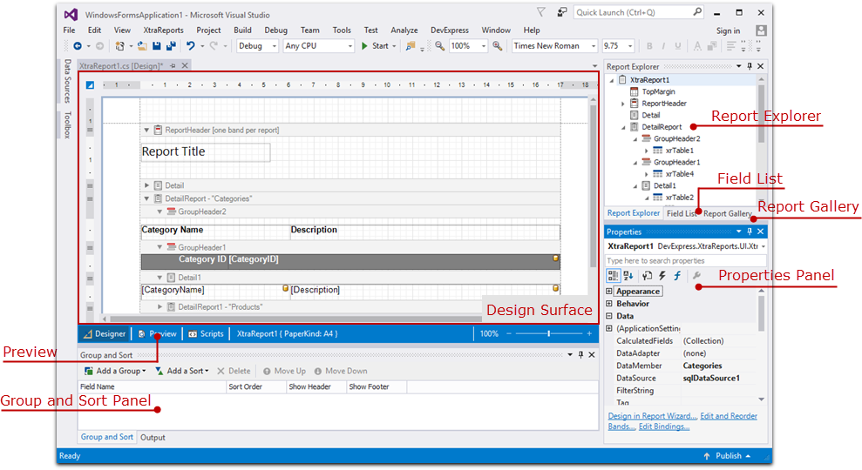
Task: Click Sign in
Action: (728, 30)
